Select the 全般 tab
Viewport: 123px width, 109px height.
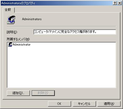(8, 10)
